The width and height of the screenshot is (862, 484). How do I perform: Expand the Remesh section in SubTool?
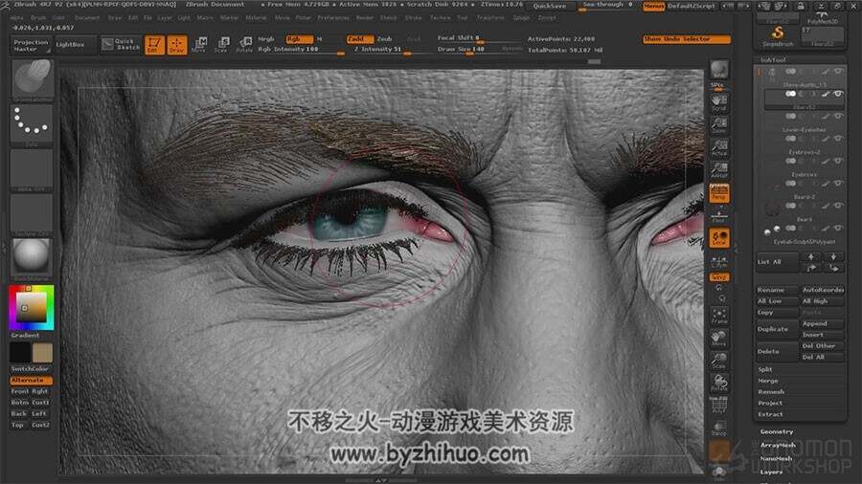click(x=771, y=392)
